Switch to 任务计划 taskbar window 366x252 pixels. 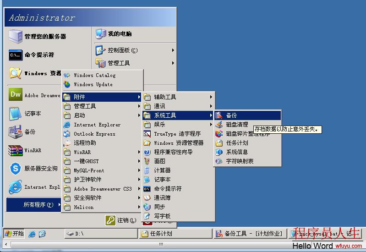point(176,234)
